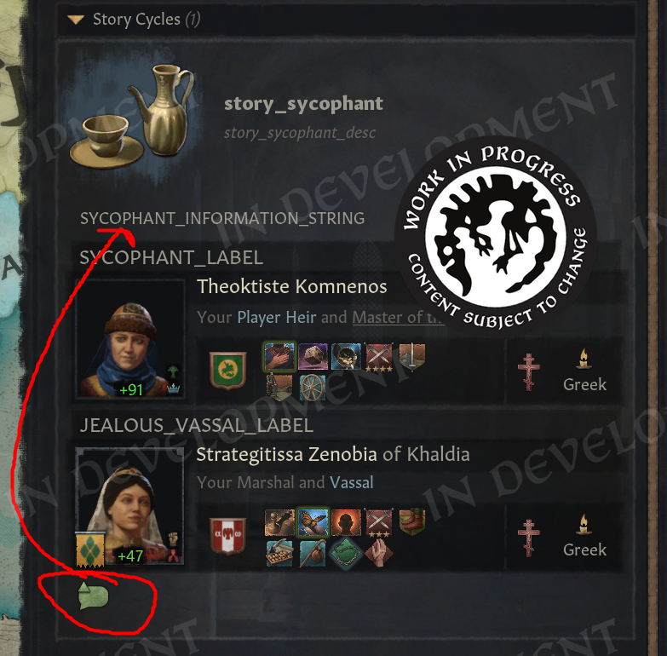Click Theoktiste's green dynasty coat of arms
The width and height of the screenshot is (667, 656).
coord(227,370)
